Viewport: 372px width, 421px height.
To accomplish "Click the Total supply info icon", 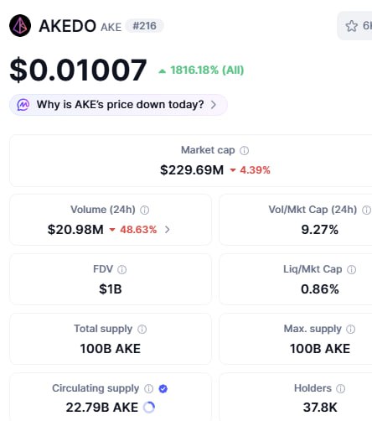I will point(142,329).
